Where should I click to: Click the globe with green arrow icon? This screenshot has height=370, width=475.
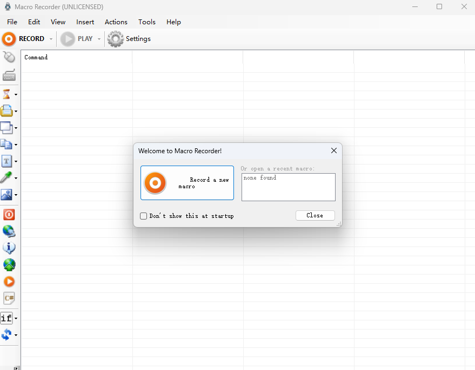[9, 265]
